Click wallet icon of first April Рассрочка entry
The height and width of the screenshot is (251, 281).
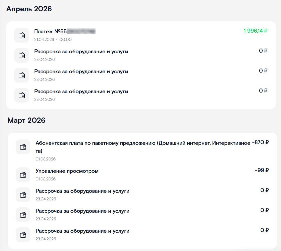22,55
